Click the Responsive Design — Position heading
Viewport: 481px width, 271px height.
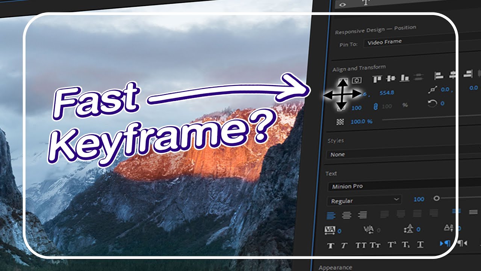tap(375, 30)
